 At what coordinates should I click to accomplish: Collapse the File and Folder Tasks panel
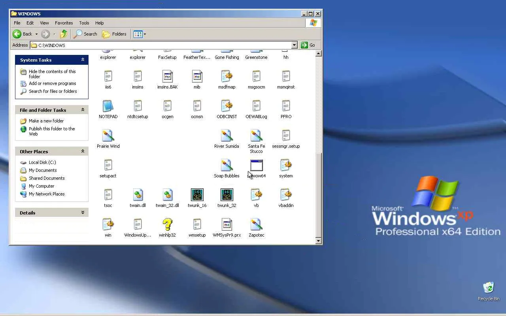[83, 110]
